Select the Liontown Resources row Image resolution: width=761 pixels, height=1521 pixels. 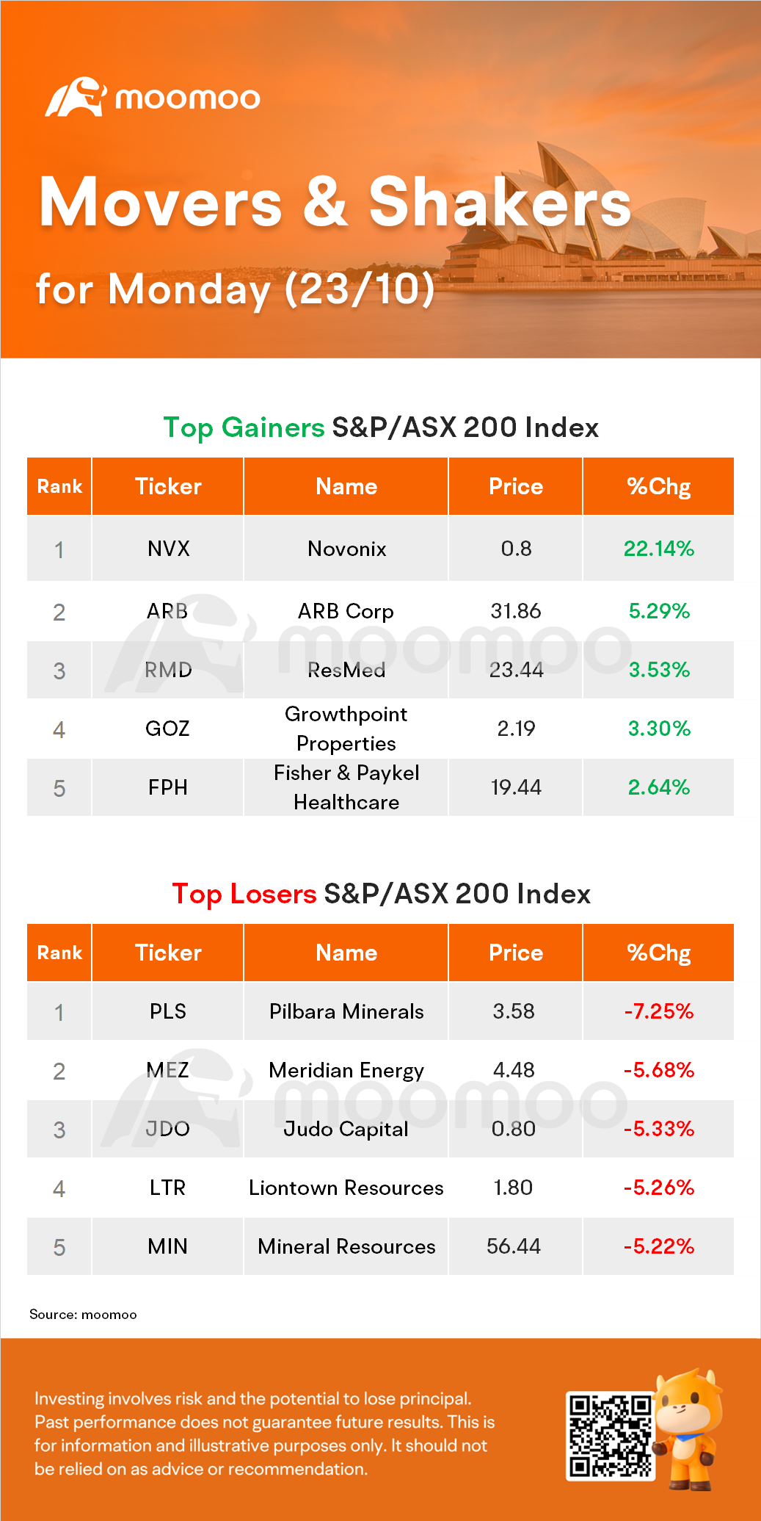[380, 1188]
